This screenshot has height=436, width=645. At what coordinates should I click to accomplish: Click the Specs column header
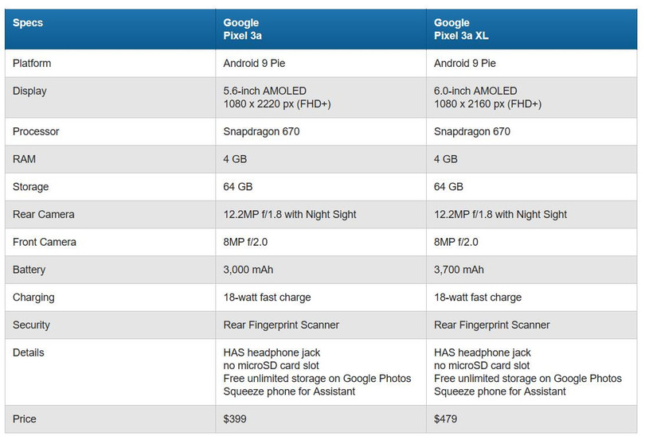(28, 23)
